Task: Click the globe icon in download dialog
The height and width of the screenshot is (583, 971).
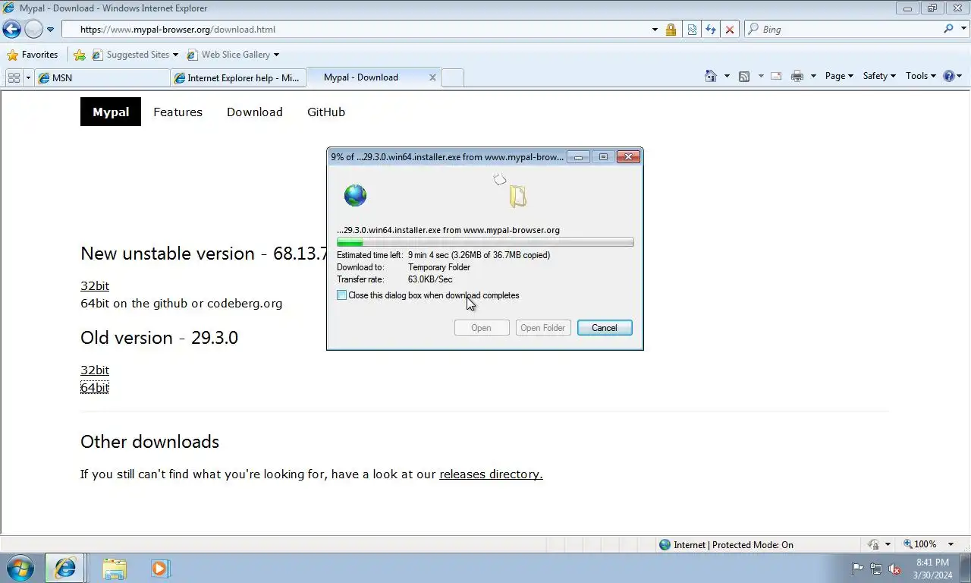Action: (x=355, y=195)
